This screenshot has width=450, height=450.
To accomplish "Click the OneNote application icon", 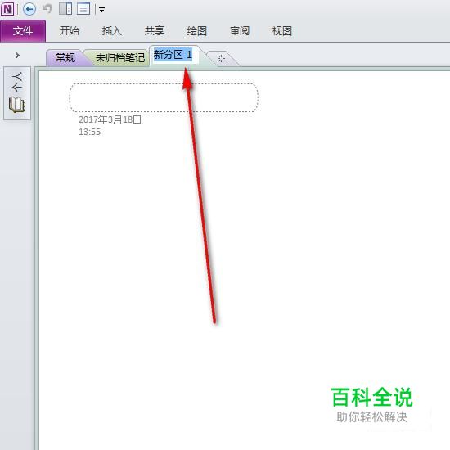I will [7, 9].
